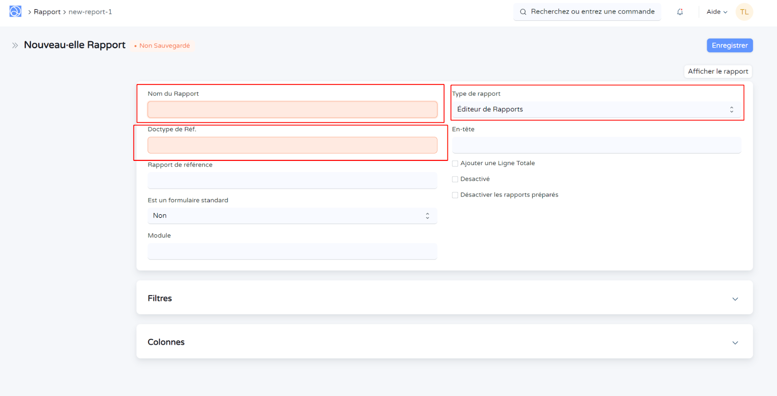
Task: Click the search magnifier icon
Action: click(x=523, y=12)
